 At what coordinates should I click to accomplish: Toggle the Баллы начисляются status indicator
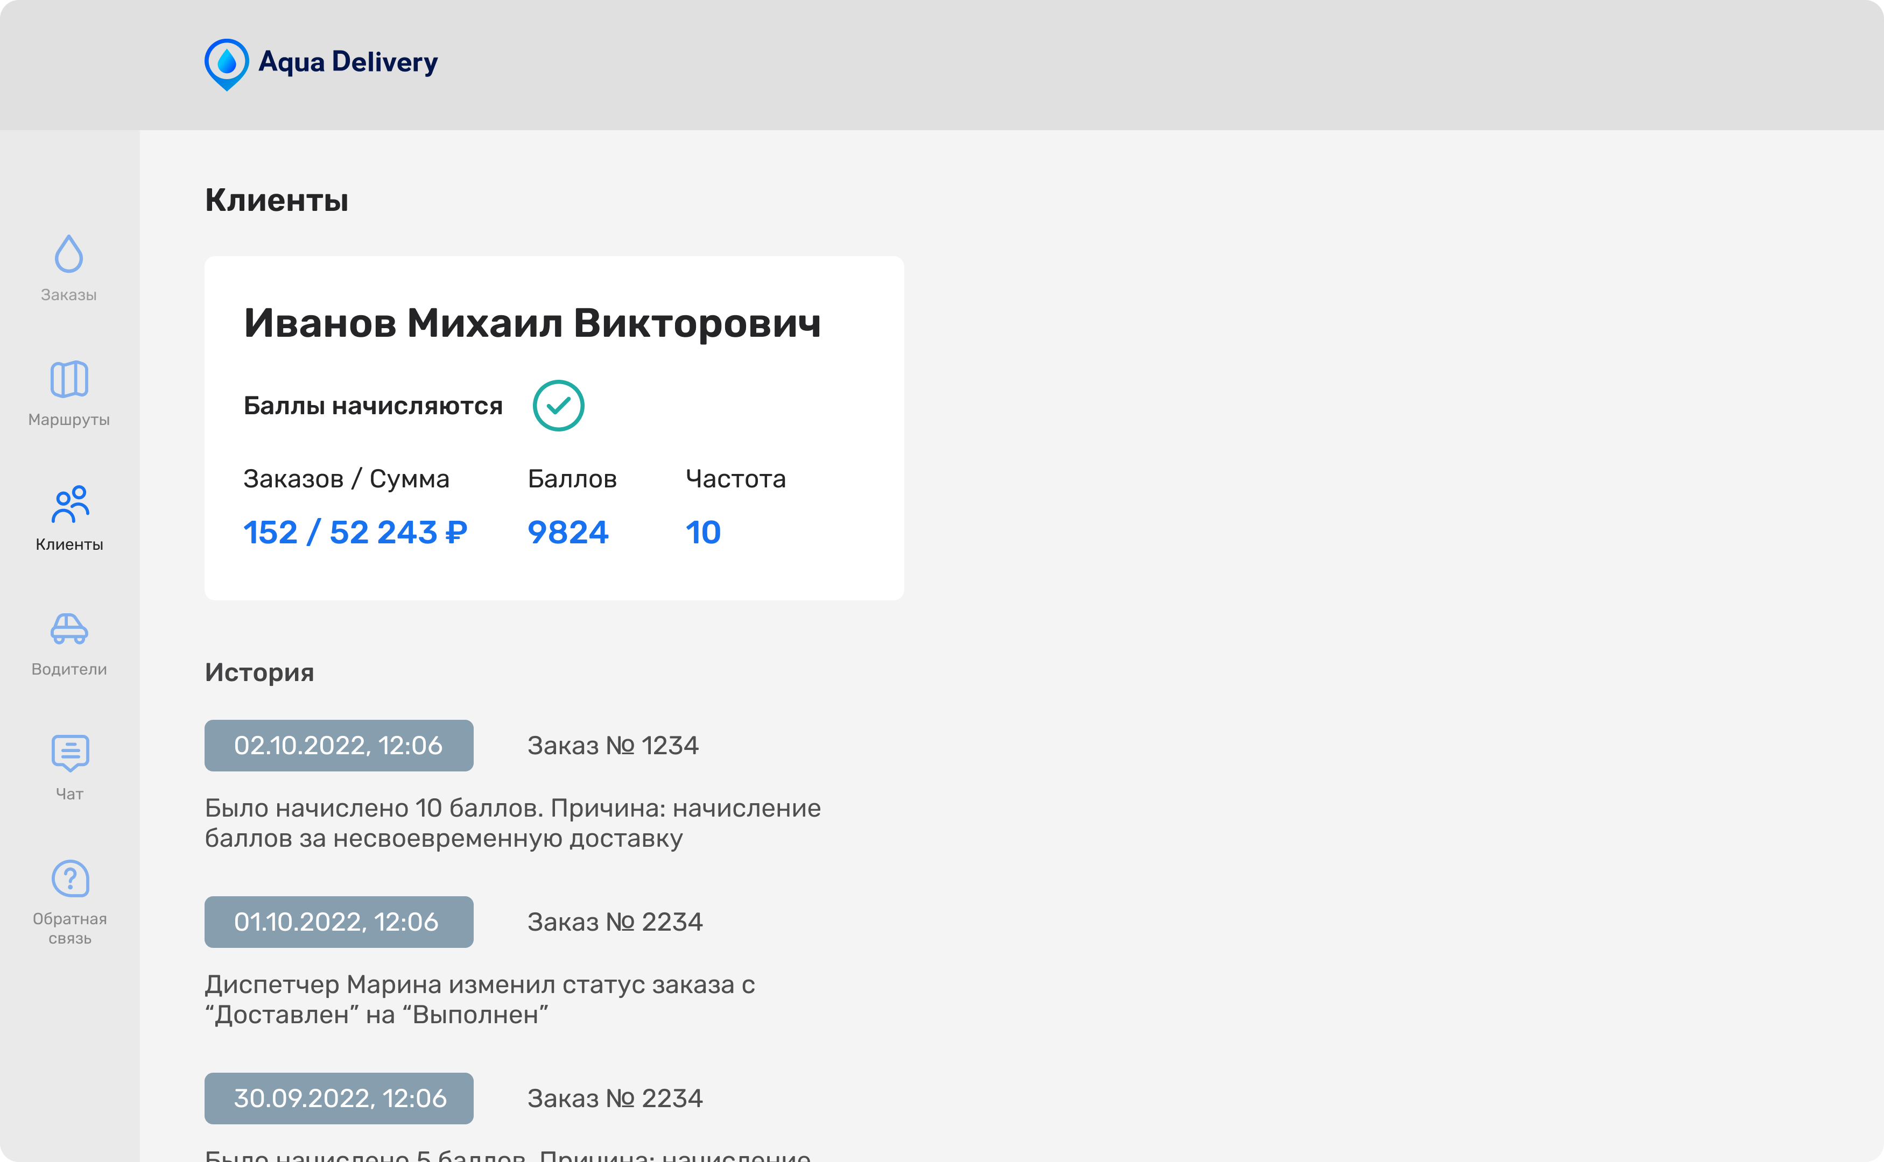(372, 405)
